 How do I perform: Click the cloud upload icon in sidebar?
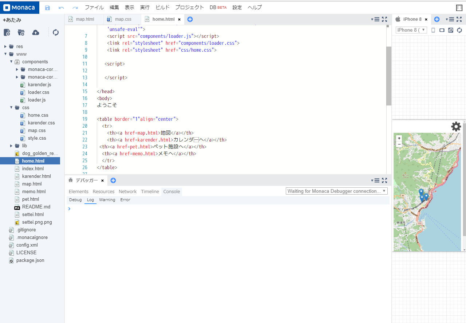36,32
